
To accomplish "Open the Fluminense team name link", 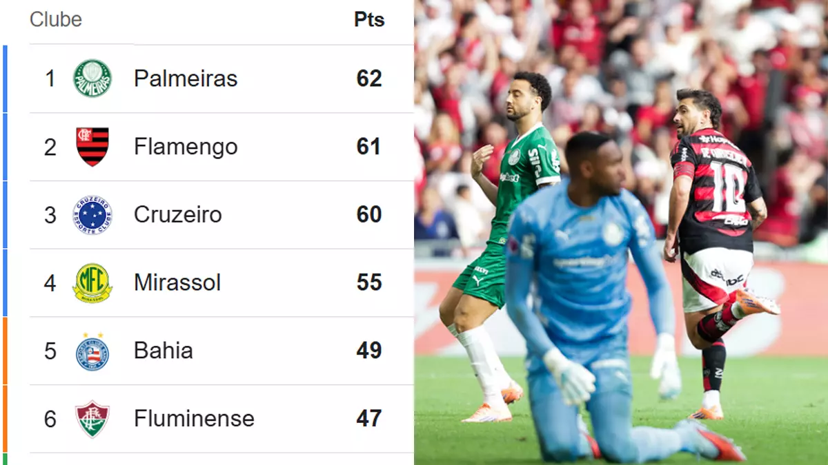I will [194, 419].
